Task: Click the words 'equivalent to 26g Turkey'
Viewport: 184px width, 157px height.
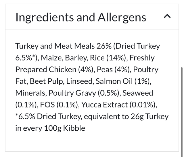Action: [x=128, y=116]
